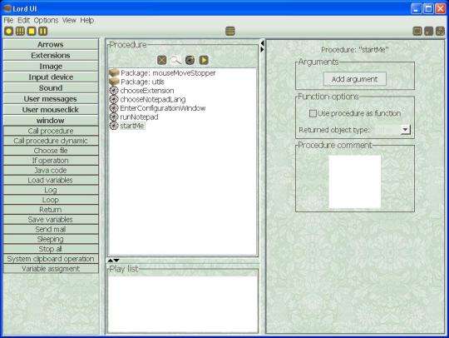The image size is (449, 338).
Task: Click the Java code button
Action: [51, 171]
